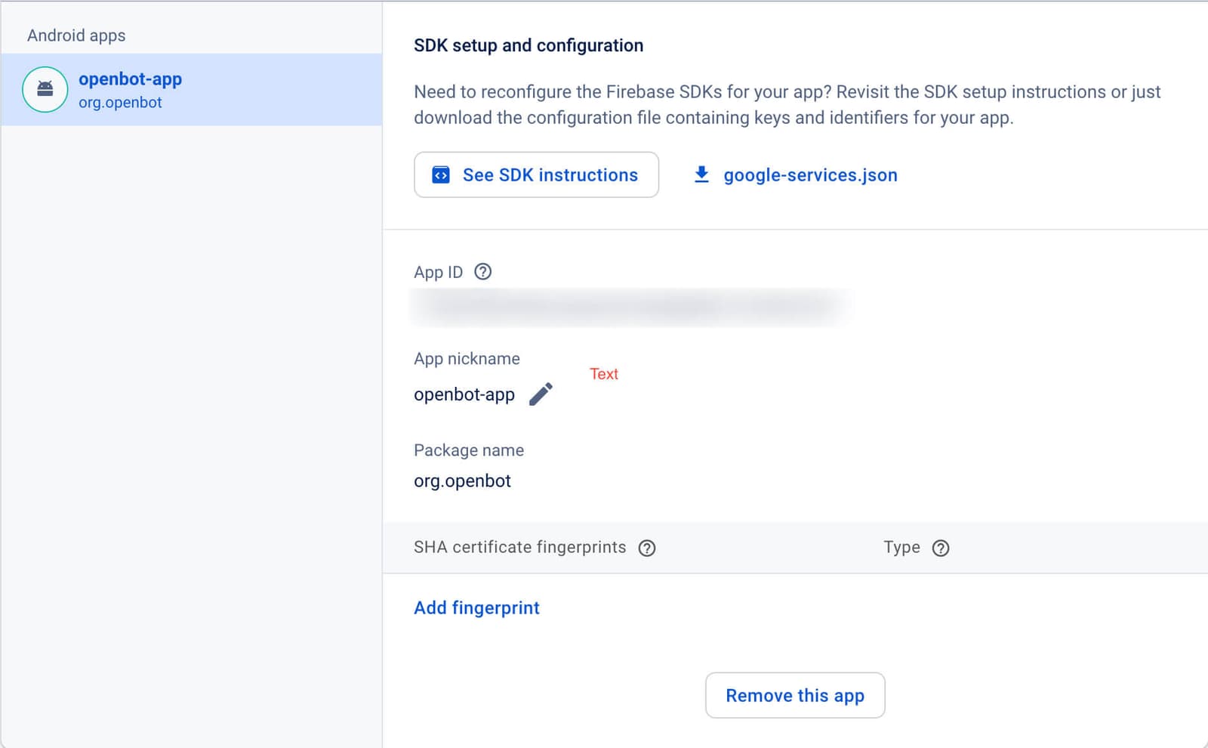The height and width of the screenshot is (748, 1208).
Task: Click the openbot-app nickname value
Action: click(464, 394)
